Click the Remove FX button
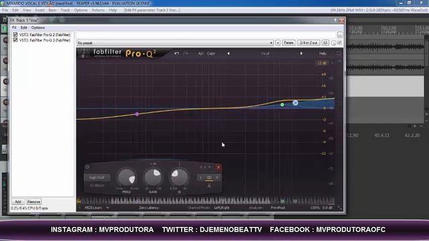 (34, 202)
